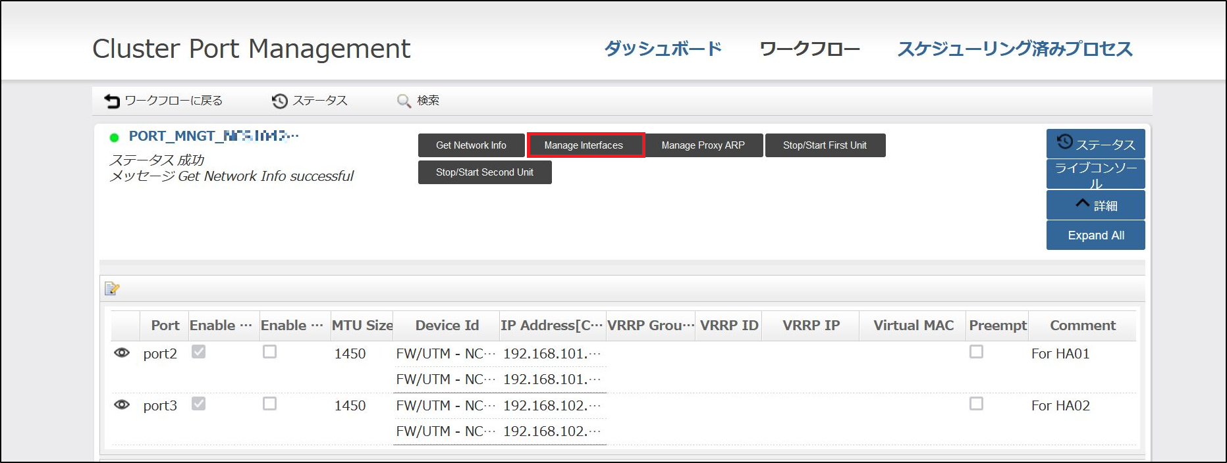Click the Get Network Info button
Image resolution: width=1227 pixels, height=463 pixels.
coord(471,145)
